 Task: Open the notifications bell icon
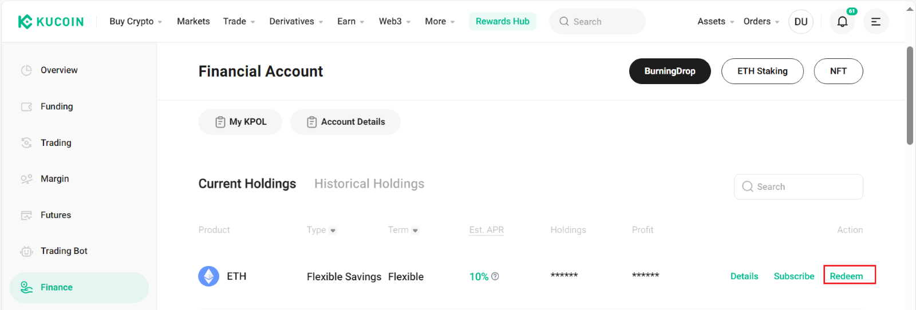(x=842, y=22)
